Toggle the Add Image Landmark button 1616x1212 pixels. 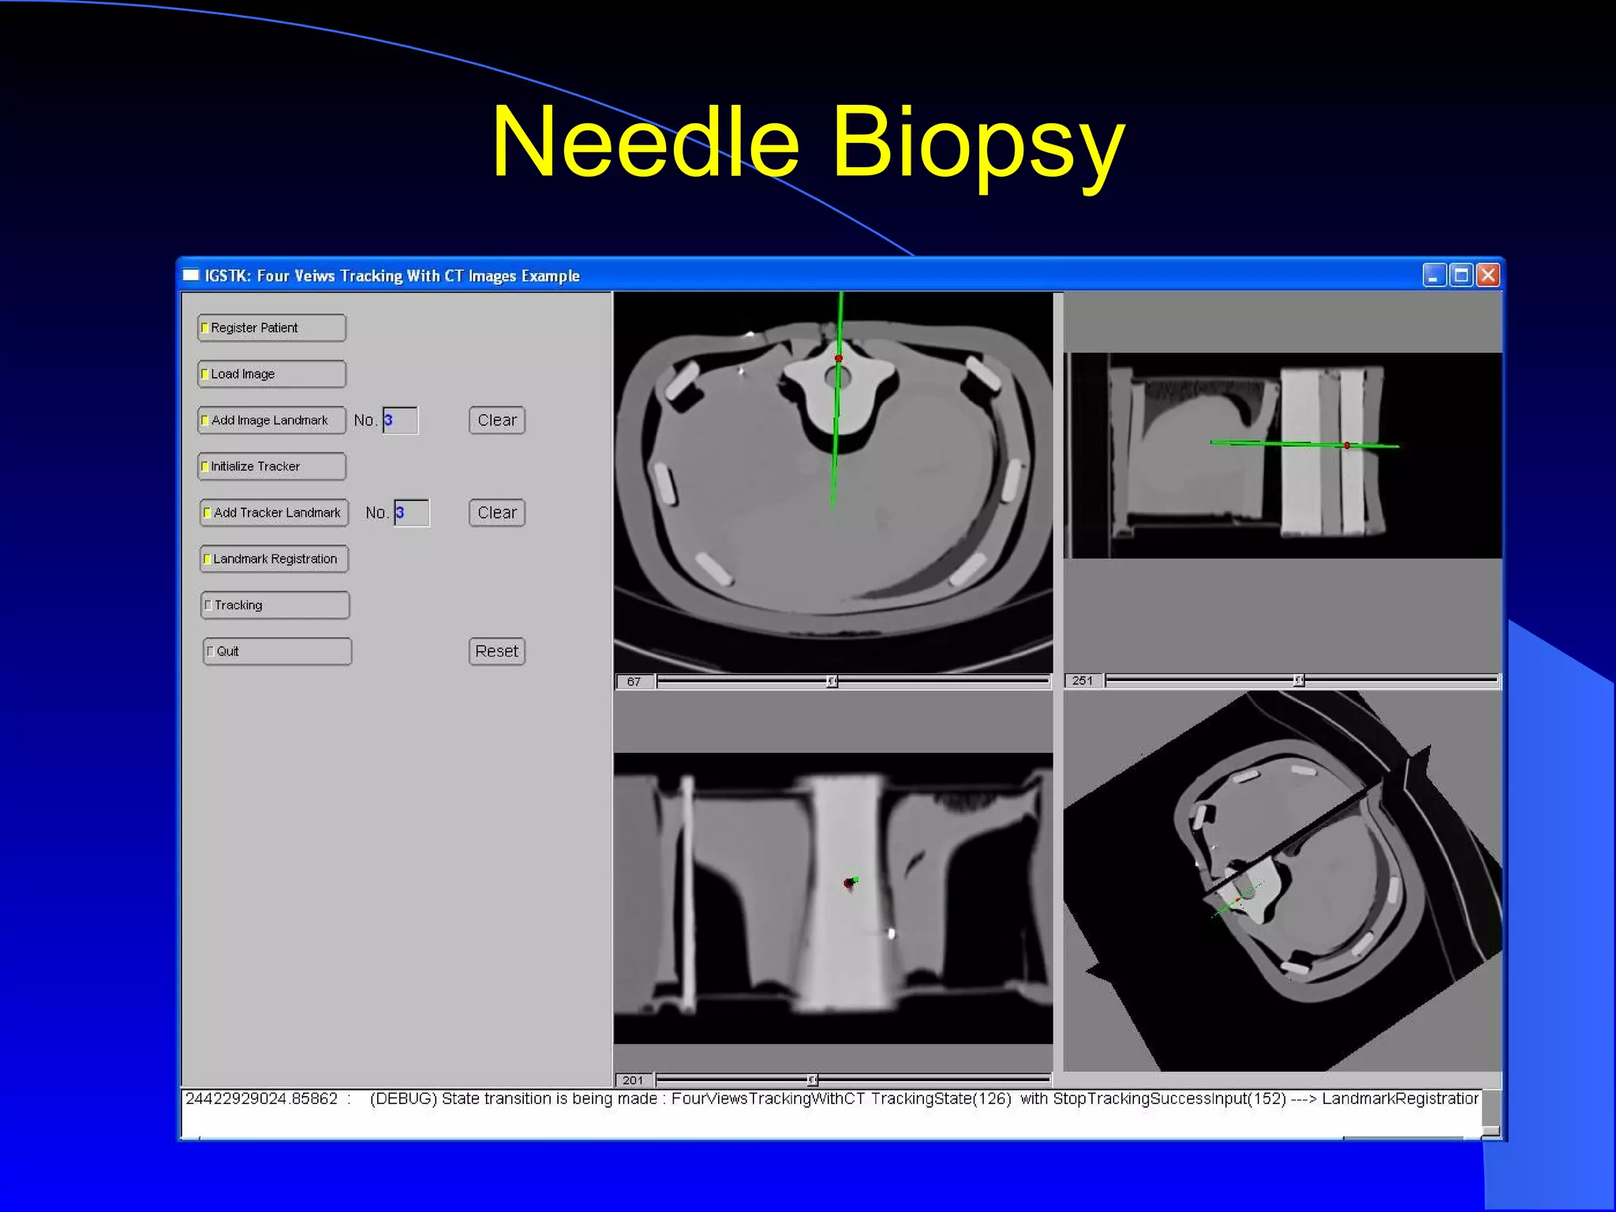[271, 420]
